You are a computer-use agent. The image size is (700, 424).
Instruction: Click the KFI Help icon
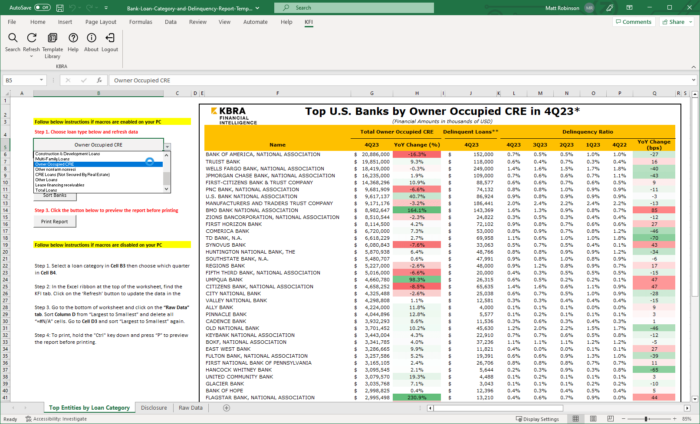[73, 38]
